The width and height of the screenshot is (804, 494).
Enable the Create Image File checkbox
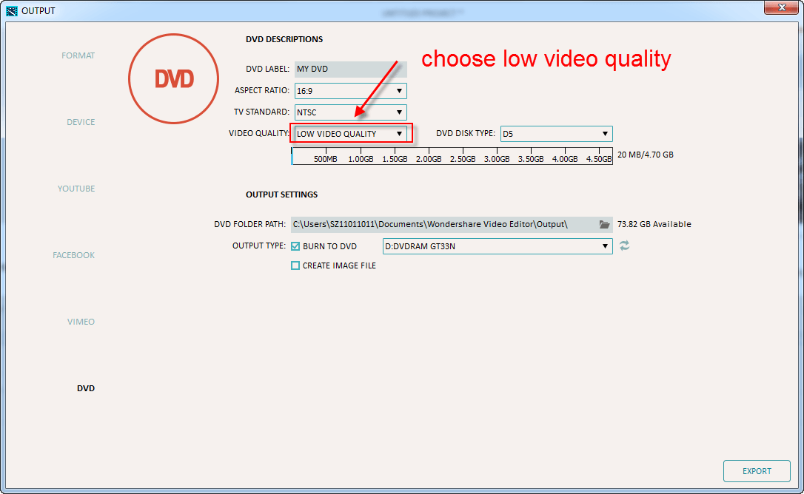point(295,265)
